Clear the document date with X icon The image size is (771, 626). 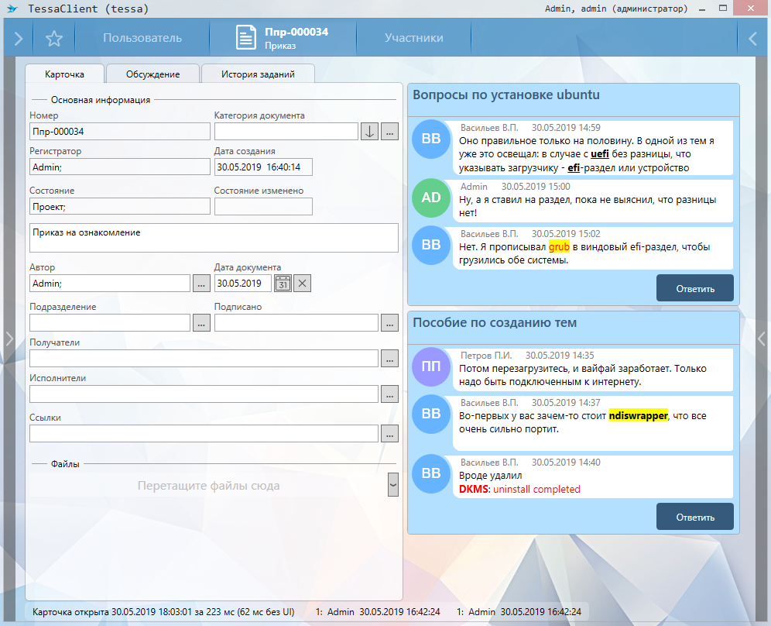303,284
